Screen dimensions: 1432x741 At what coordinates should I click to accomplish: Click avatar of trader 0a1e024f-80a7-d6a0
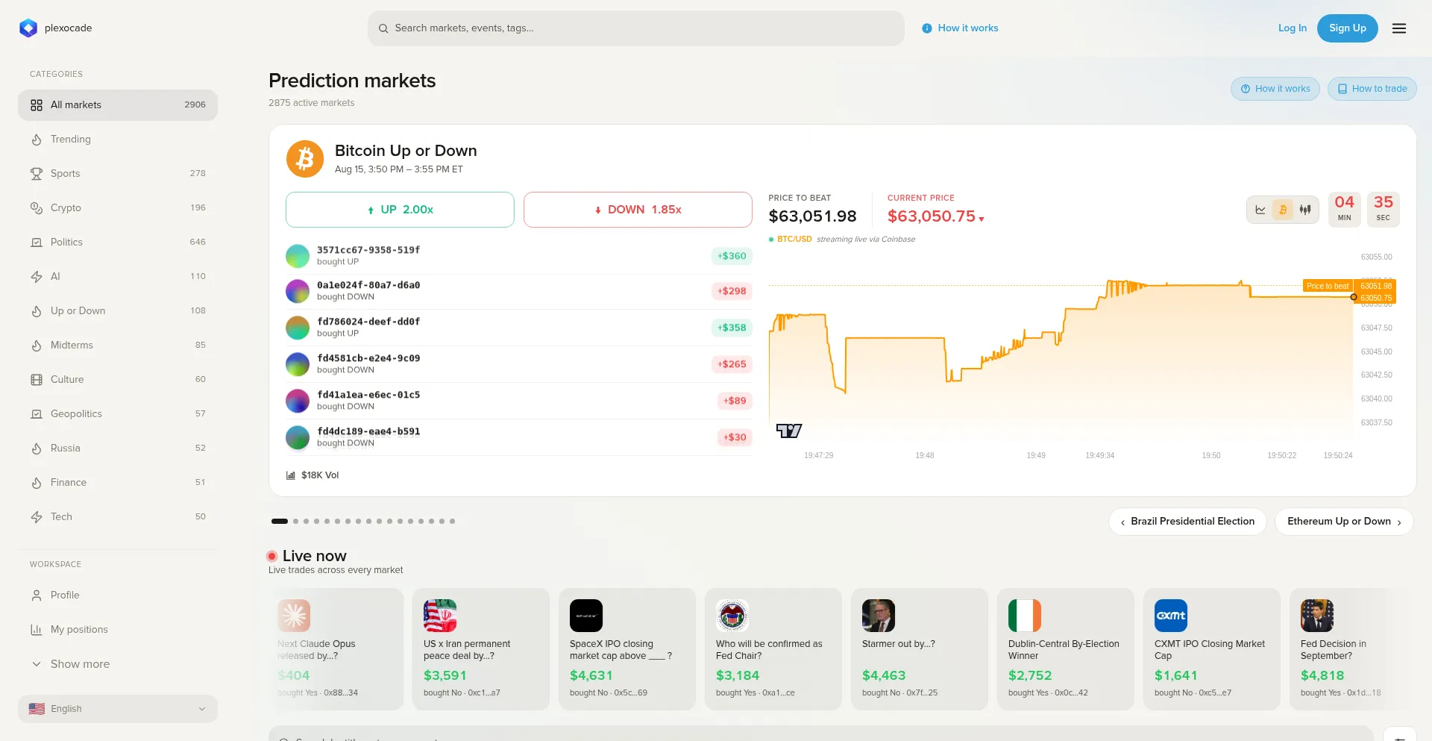click(x=298, y=291)
